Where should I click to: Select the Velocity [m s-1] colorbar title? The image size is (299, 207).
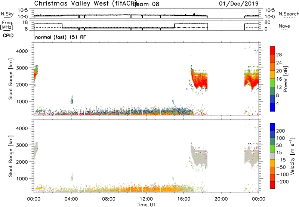tap(292, 156)
